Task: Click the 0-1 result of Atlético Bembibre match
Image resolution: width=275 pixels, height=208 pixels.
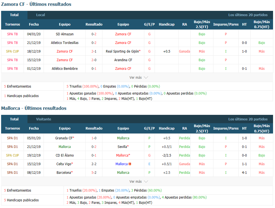Action: [94, 68]
